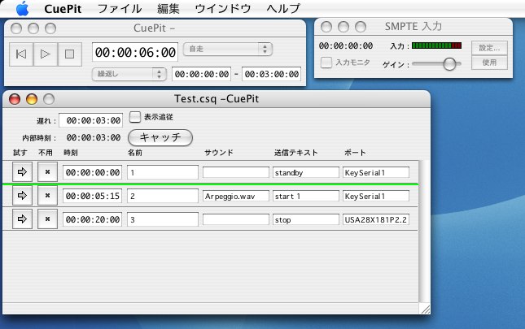
Task: Click cue 2 port field KeySerial1
Action: coord(376,196)
